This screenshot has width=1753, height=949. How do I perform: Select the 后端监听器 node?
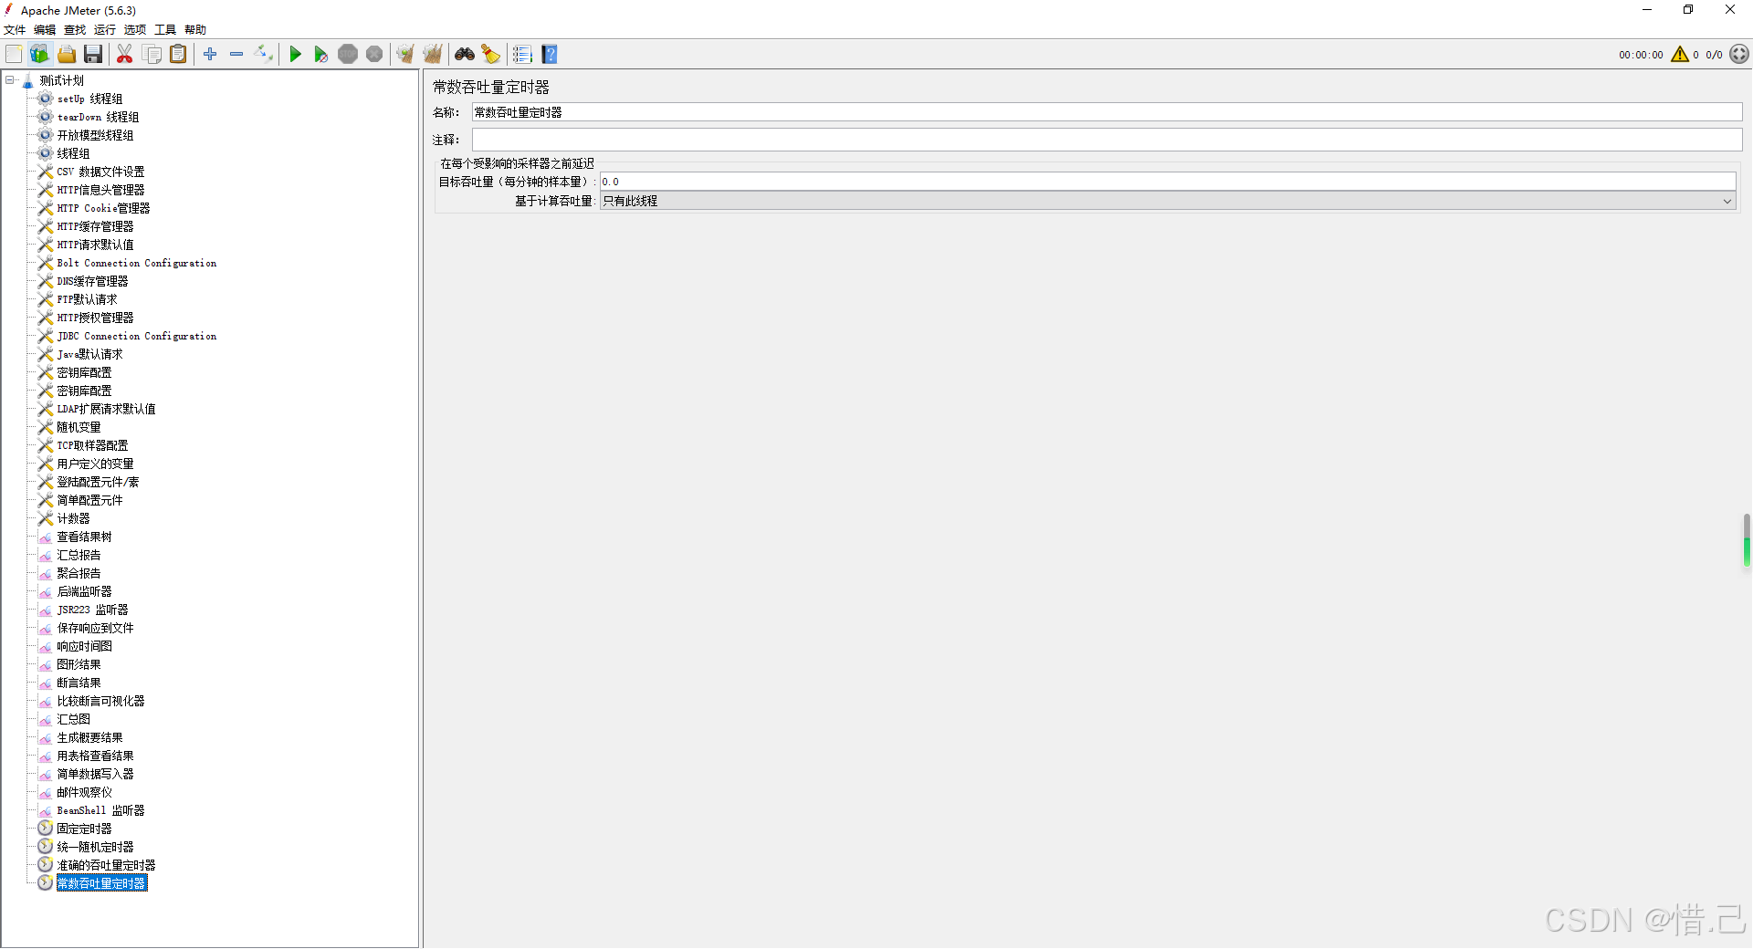pos(84,591)
